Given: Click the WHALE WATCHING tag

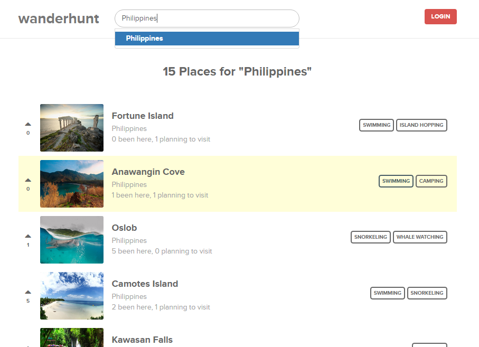Looking at the screenshot, I should pyautogui.click(x=420, y=237).
